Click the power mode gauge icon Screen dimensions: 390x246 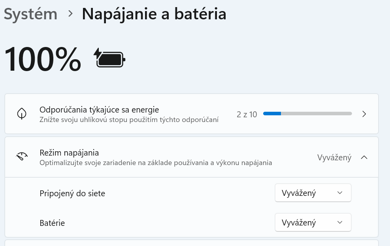coord(22,157)
